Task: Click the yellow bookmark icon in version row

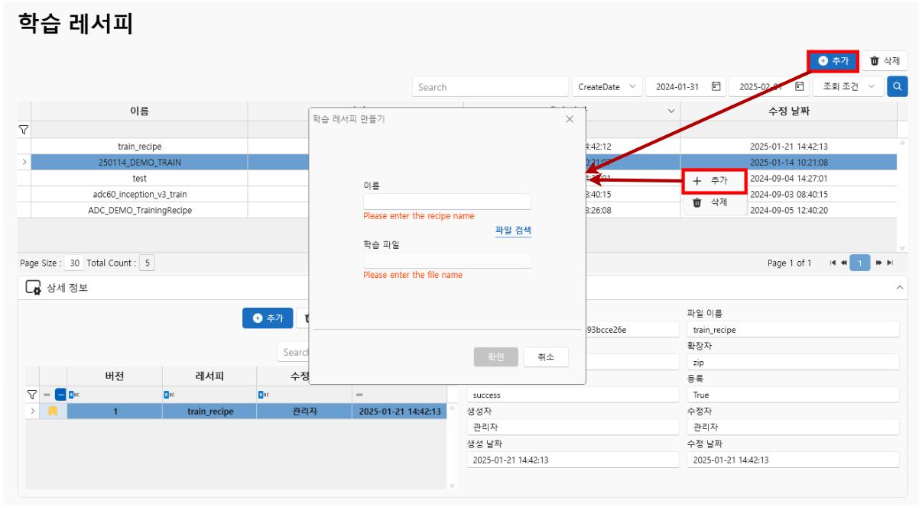Action: [53, 412]
